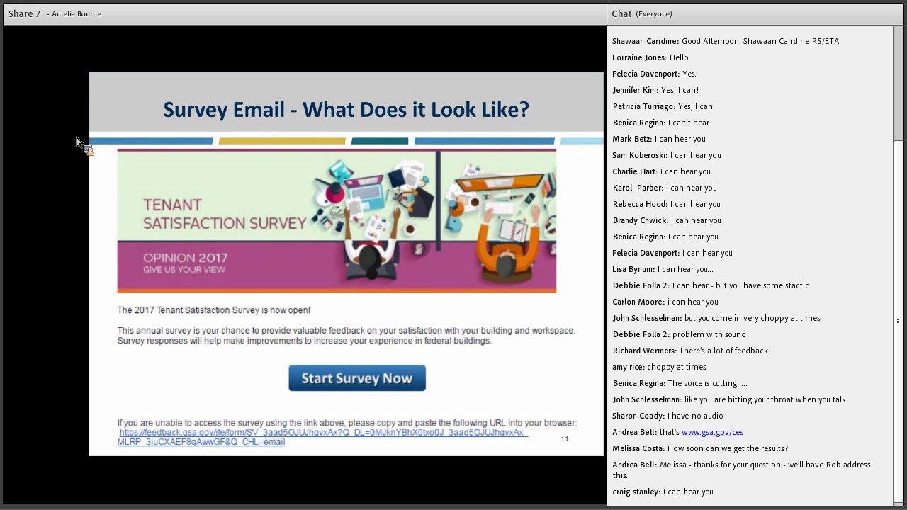
Task: Click the Share 7 pod title
Action: coord(25,13)
